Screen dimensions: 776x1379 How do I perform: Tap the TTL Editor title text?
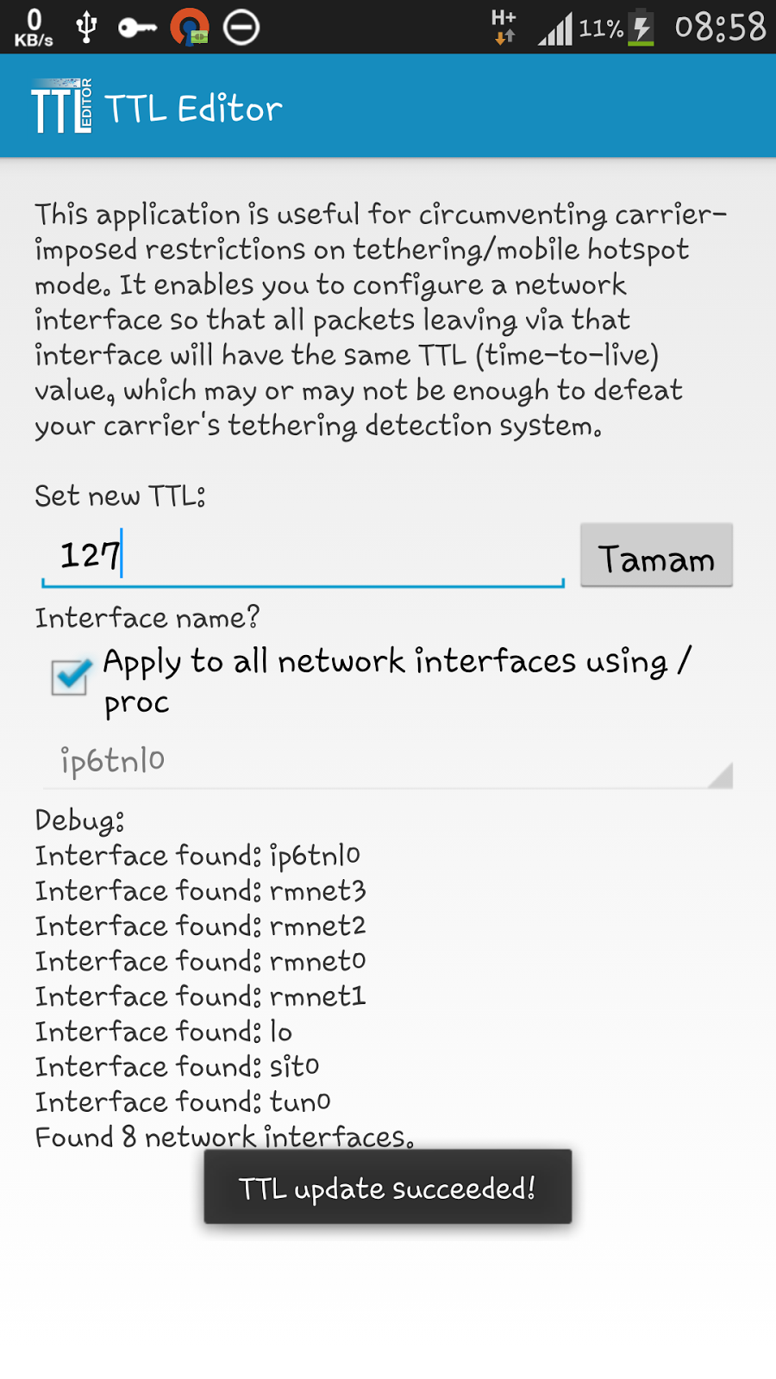coord(194,109)
